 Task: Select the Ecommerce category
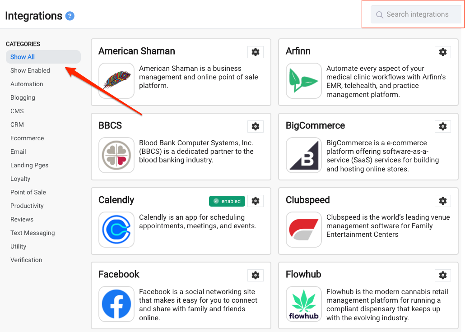click(27, 138)
